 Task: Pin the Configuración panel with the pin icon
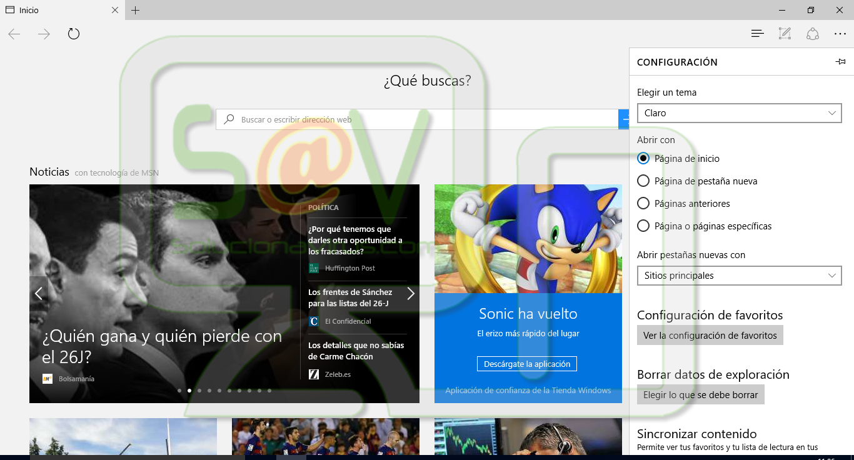(840, 62)
